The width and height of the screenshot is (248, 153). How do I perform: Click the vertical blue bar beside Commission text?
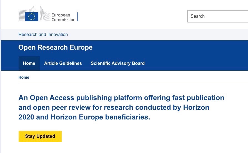[x=78, y=17]
